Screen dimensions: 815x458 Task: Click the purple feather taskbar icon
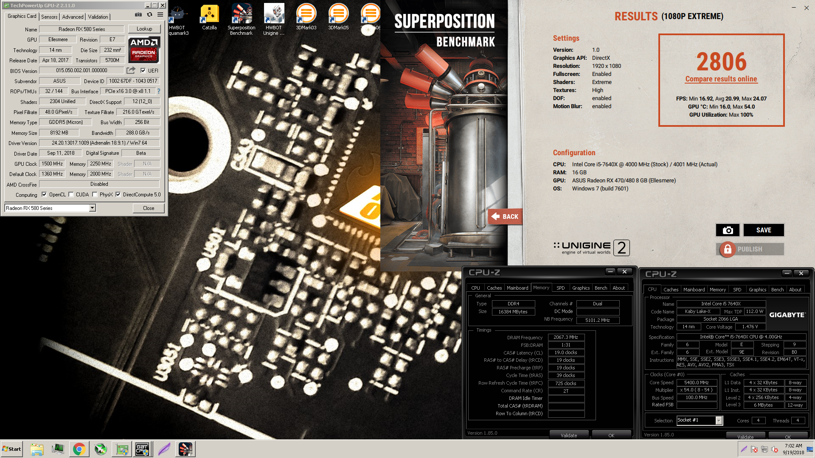point(164,449)
